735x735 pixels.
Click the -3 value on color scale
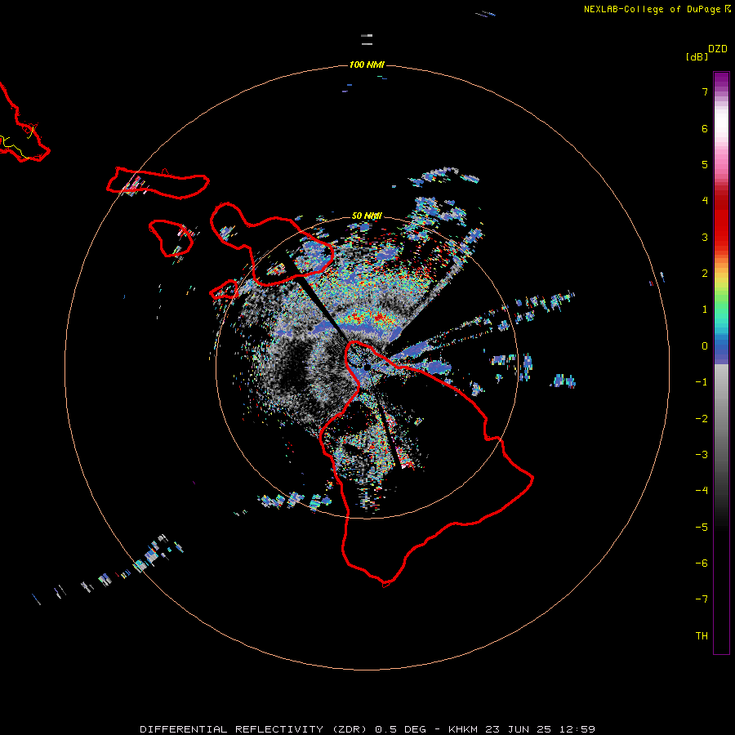[702, 455]
